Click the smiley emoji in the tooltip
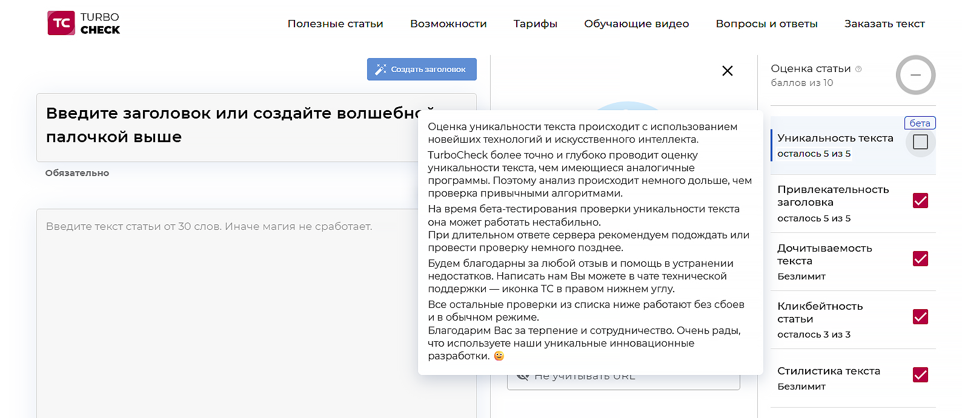This screenshot has width=962, height=418. pyautogui.click(x=499, y=356)
